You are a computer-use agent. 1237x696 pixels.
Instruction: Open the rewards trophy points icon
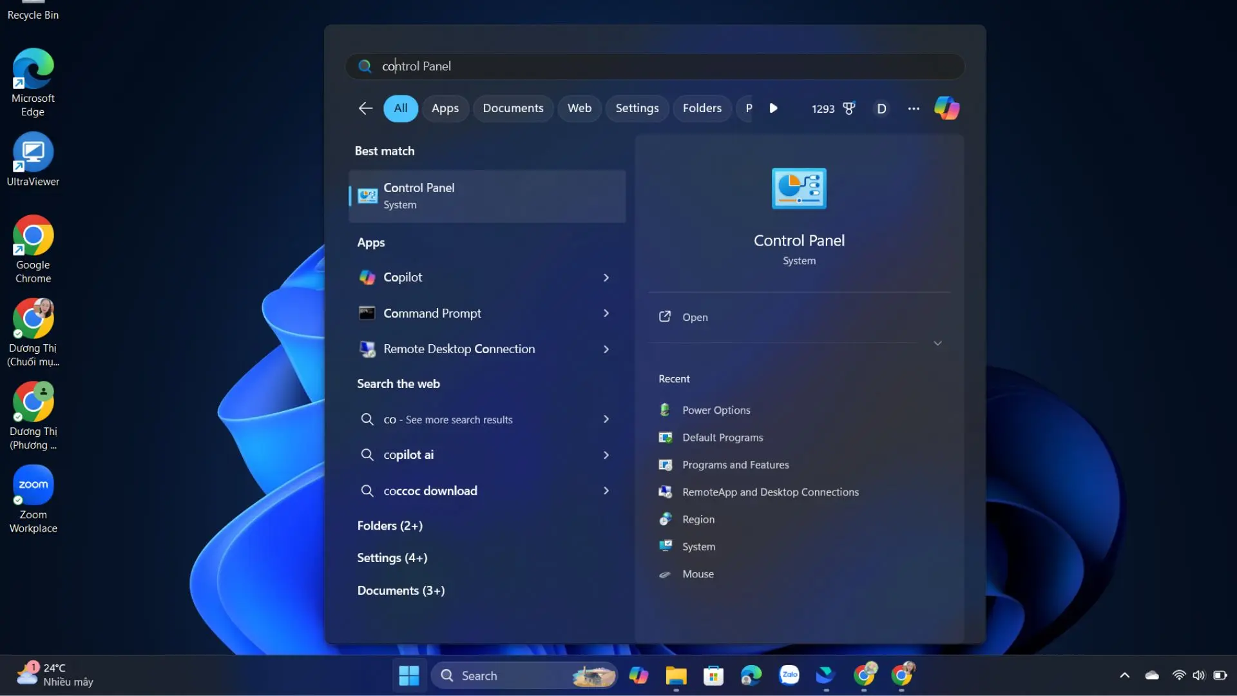click(x=849, y=108)
